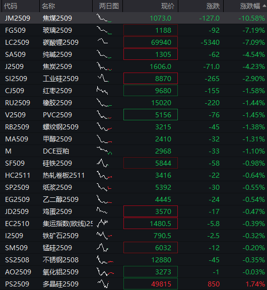Click the 红枣2509 name cell

[57, 91]
